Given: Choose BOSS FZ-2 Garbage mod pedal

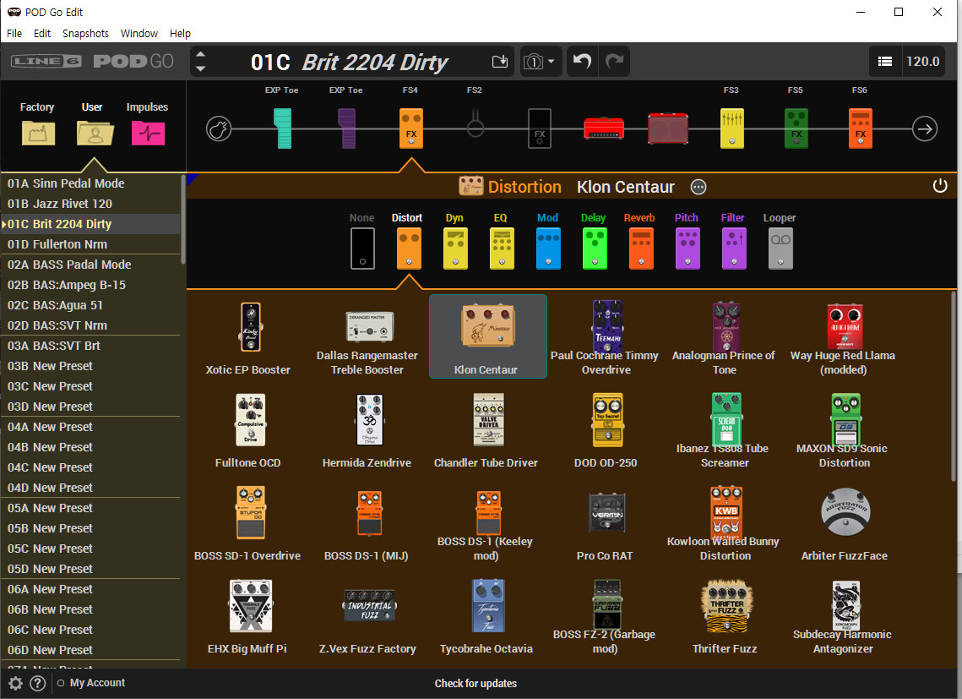Looking at the screenshot, I should [606, 617].
